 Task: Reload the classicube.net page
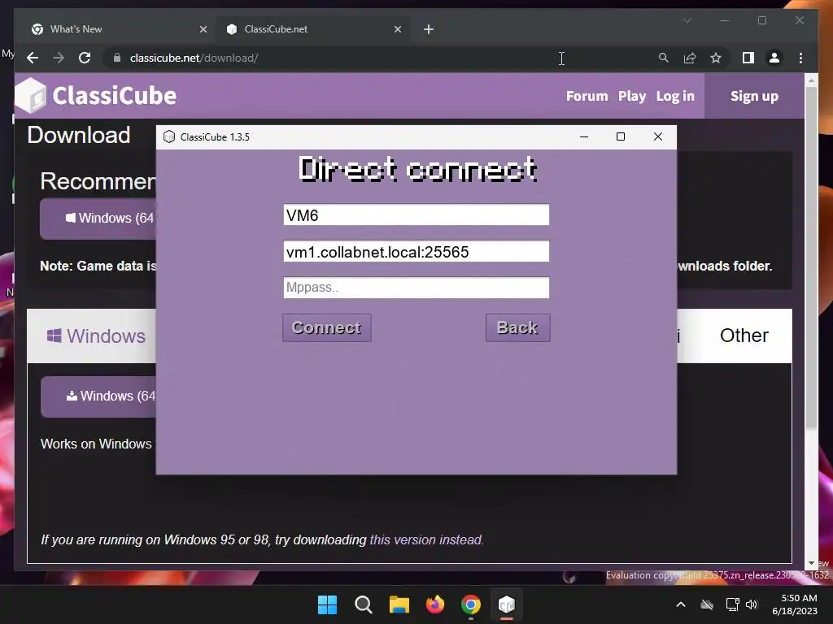tap(85, 58)
